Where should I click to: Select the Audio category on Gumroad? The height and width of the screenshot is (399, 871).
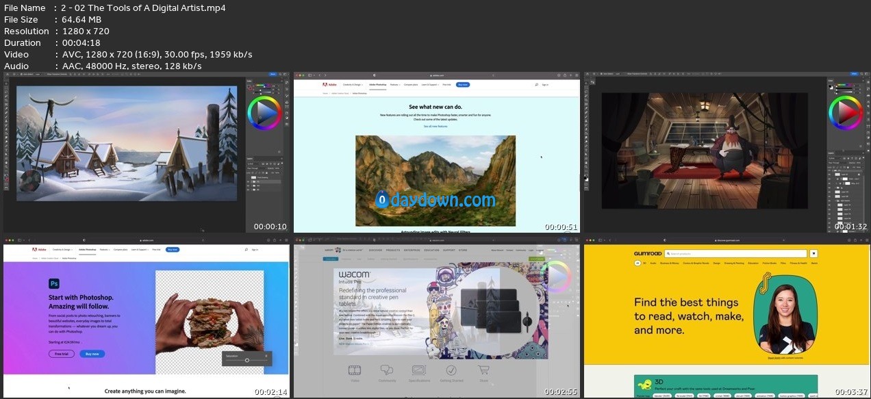(655, 263)
